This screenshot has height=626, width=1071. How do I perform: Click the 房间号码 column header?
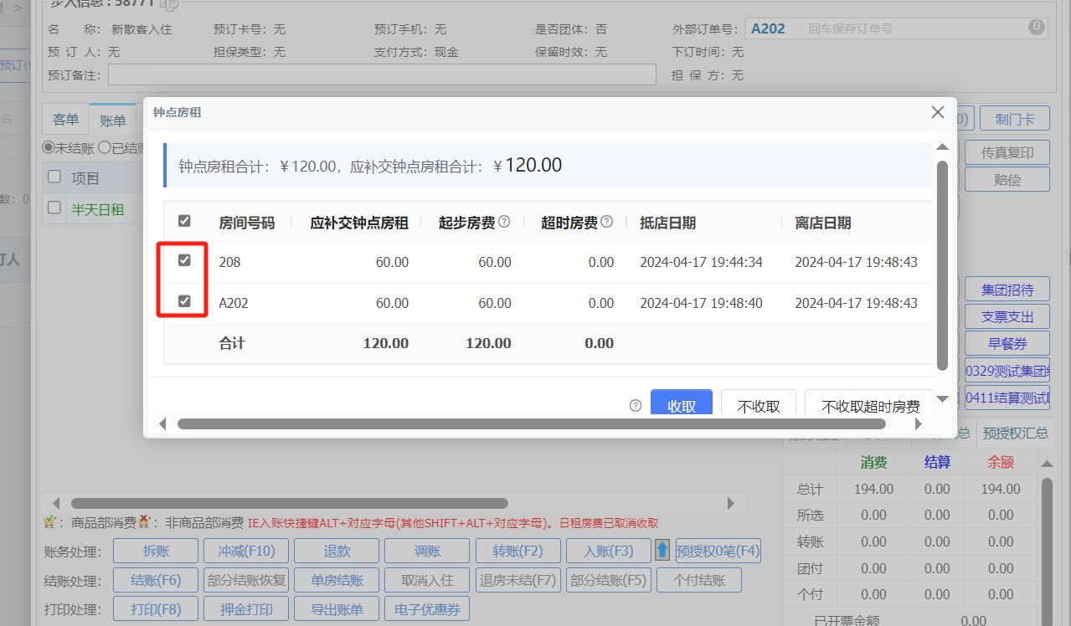pyautogui.click(x=247, y=223)
